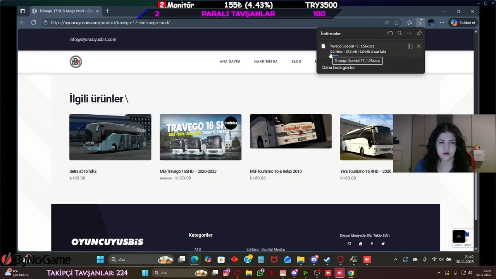Viewport: 496px width, 279px height.
Task: Open Microsoft Store in the inner taskbar
Action: (221, 259)
